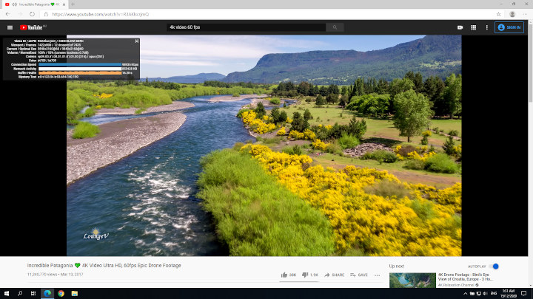The image size is (533, 299).
Task: Like the video with thumbs up
Action: (289, 275)
